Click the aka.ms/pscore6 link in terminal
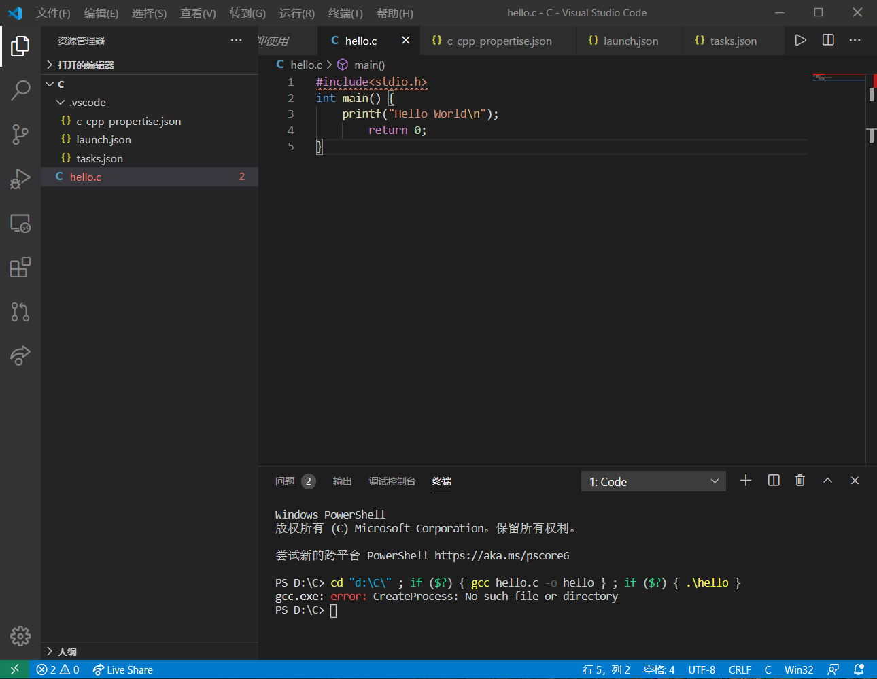This screenshot has width=877, height=679. point(502,555)
